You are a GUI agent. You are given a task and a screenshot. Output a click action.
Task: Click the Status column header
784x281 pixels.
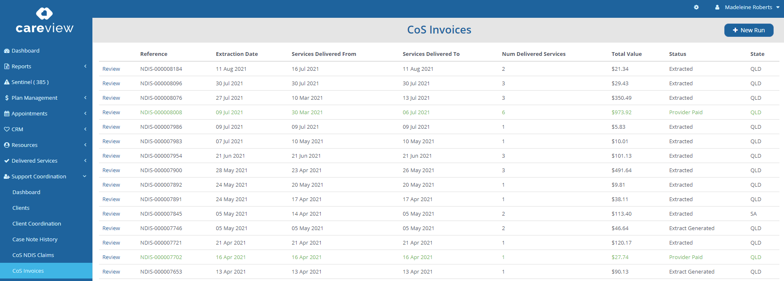[678, 54]
